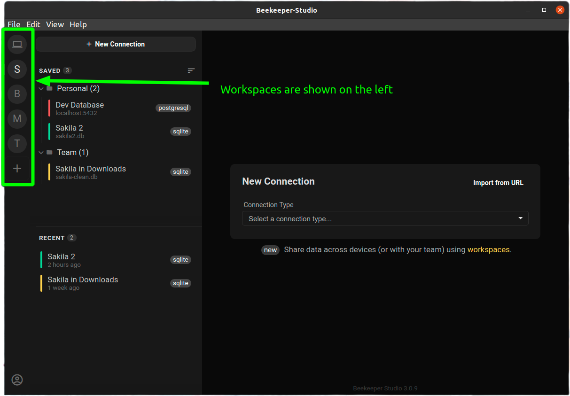This screenshot has height=396, width=570.
Task: Open the T workspace
Action: pyautogui.click(x=17, y=143)
